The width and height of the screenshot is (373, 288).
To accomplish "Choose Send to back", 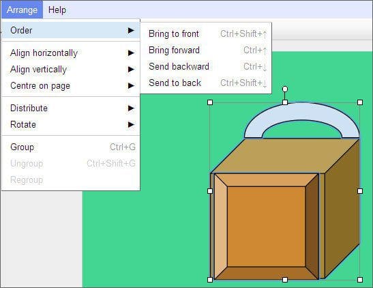I will point(206,83).
